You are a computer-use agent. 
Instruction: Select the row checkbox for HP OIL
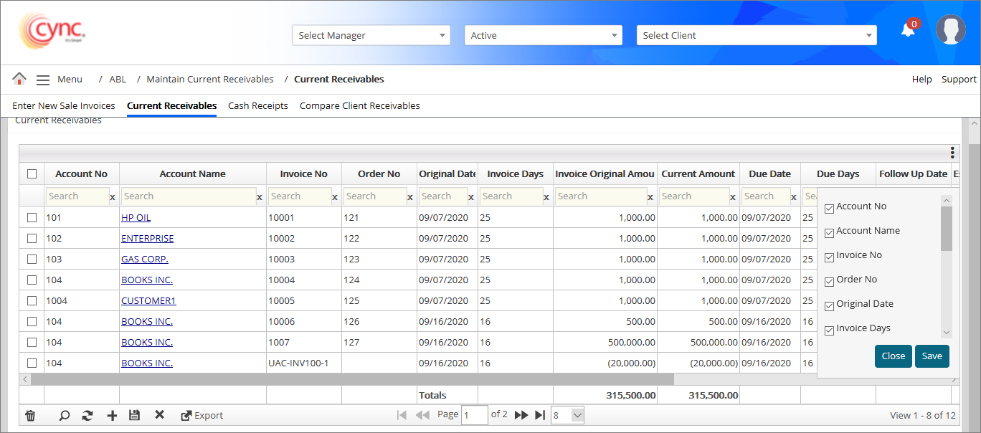tap(32, 217)
